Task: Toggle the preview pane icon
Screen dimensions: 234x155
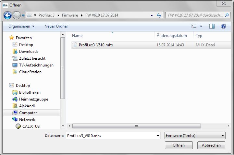Action: coord(212,26)
